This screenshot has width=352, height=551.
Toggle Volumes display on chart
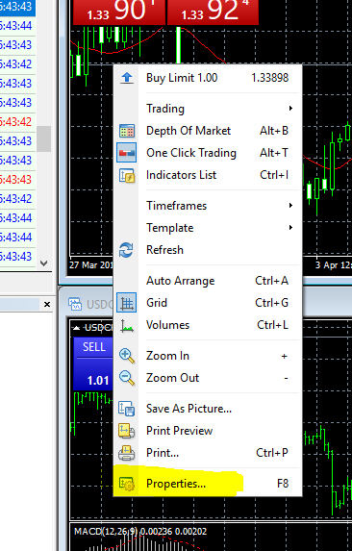(208, 325)
